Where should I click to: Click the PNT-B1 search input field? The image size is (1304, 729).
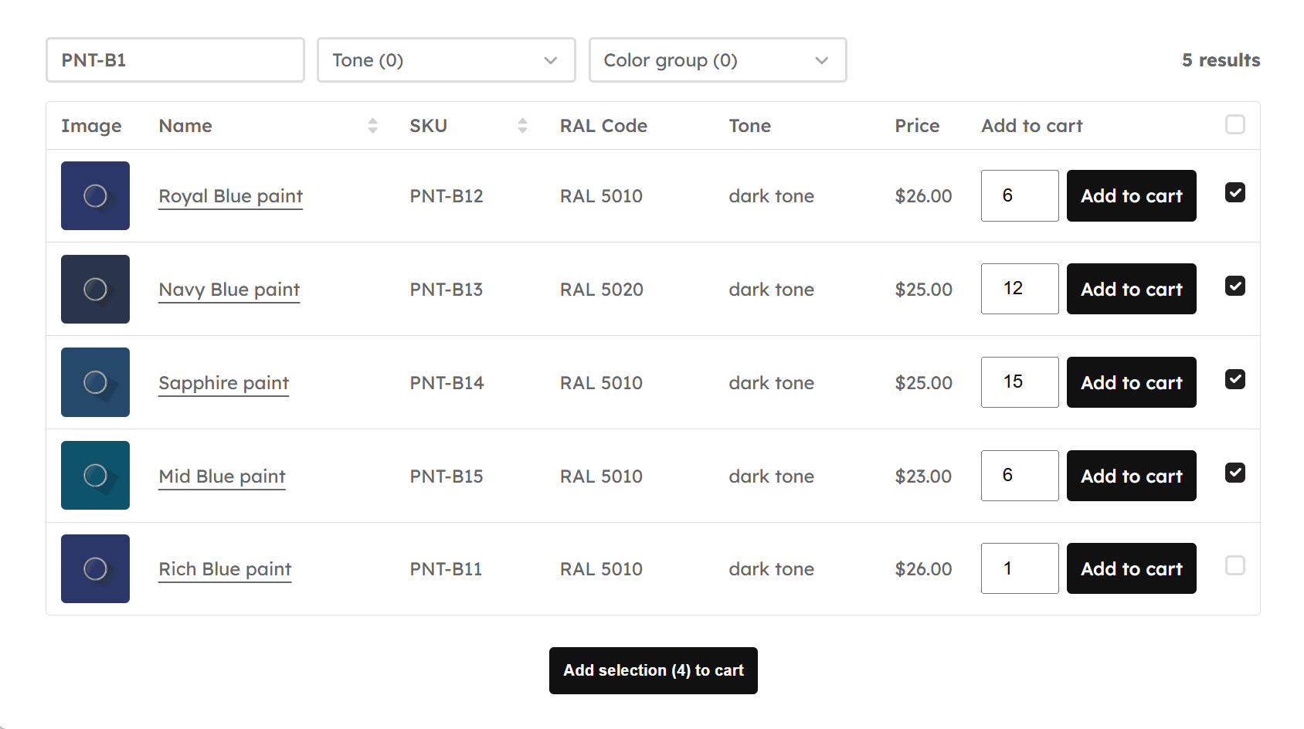[175, 59]
